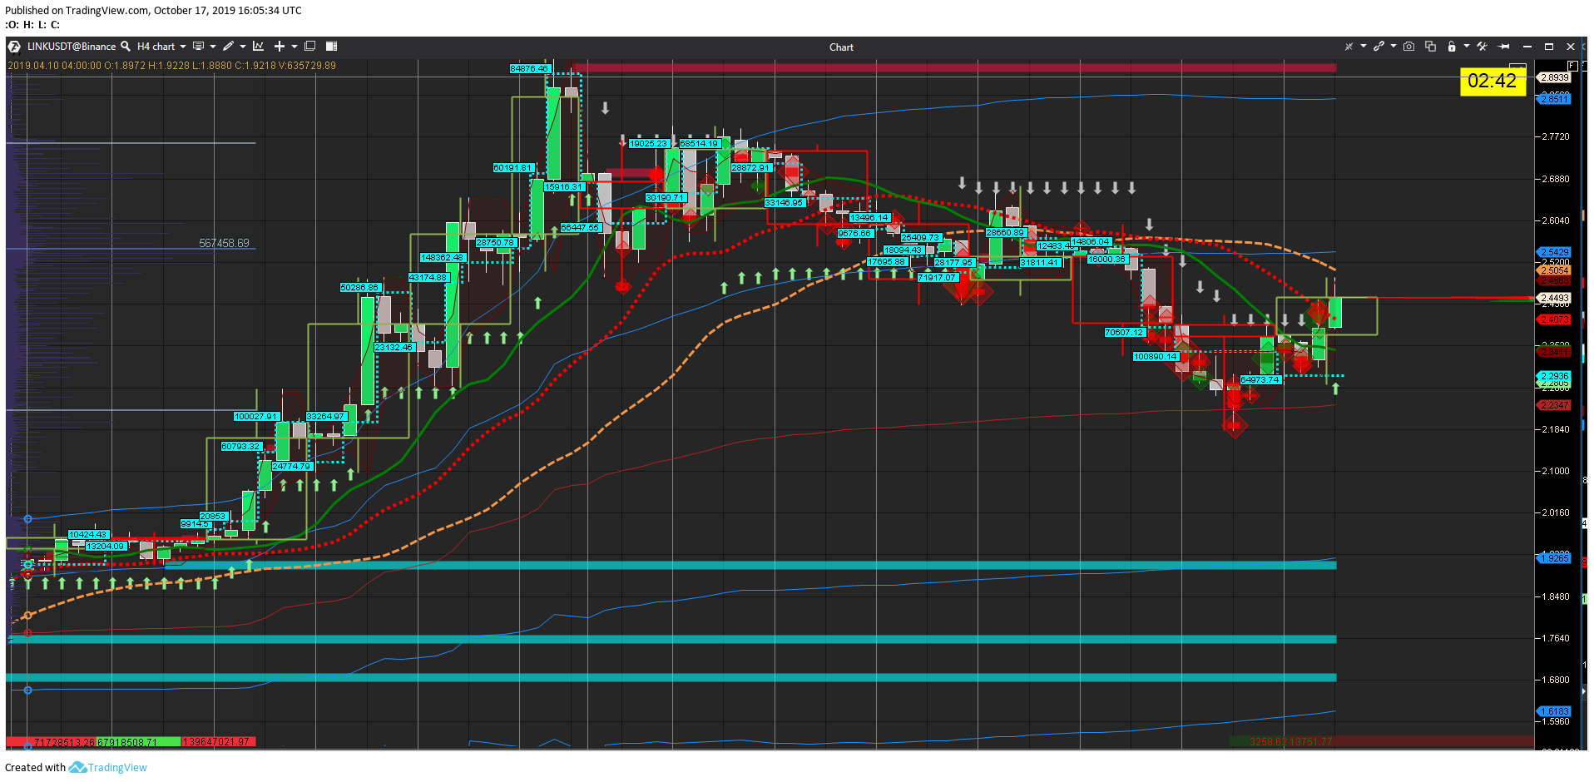The image size is (1594, 782).
Task: Click the plus add-object icon
Action: point(280,47)
